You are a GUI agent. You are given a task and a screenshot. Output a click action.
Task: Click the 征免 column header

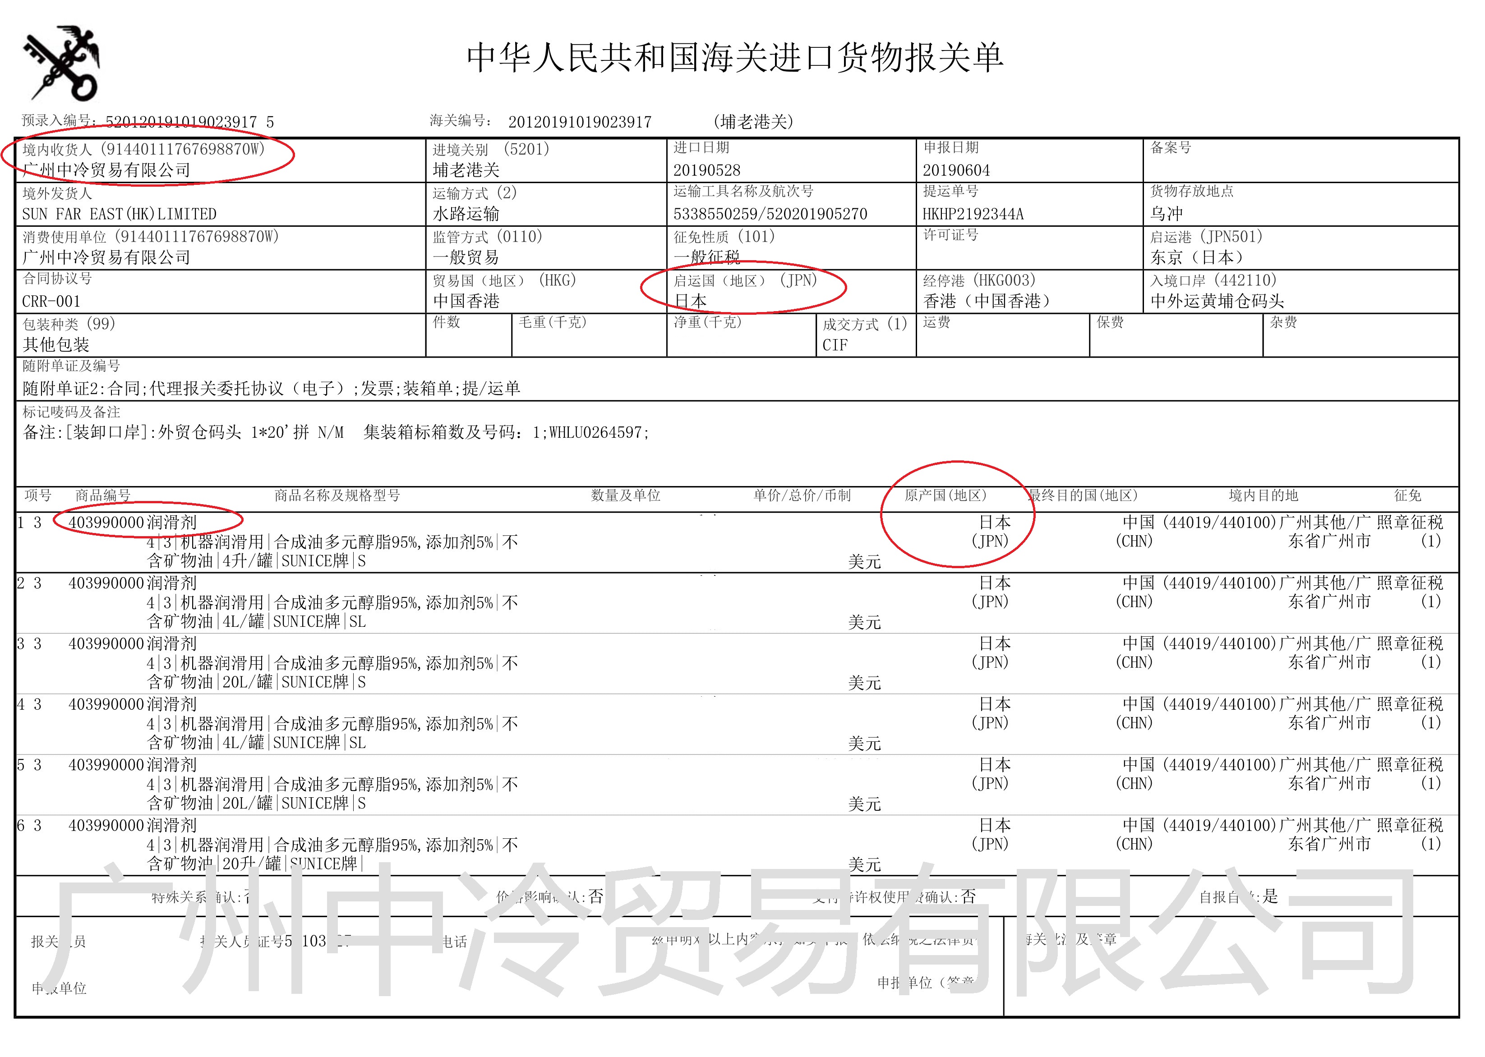pyautogui.click(x=1407, y=495)
